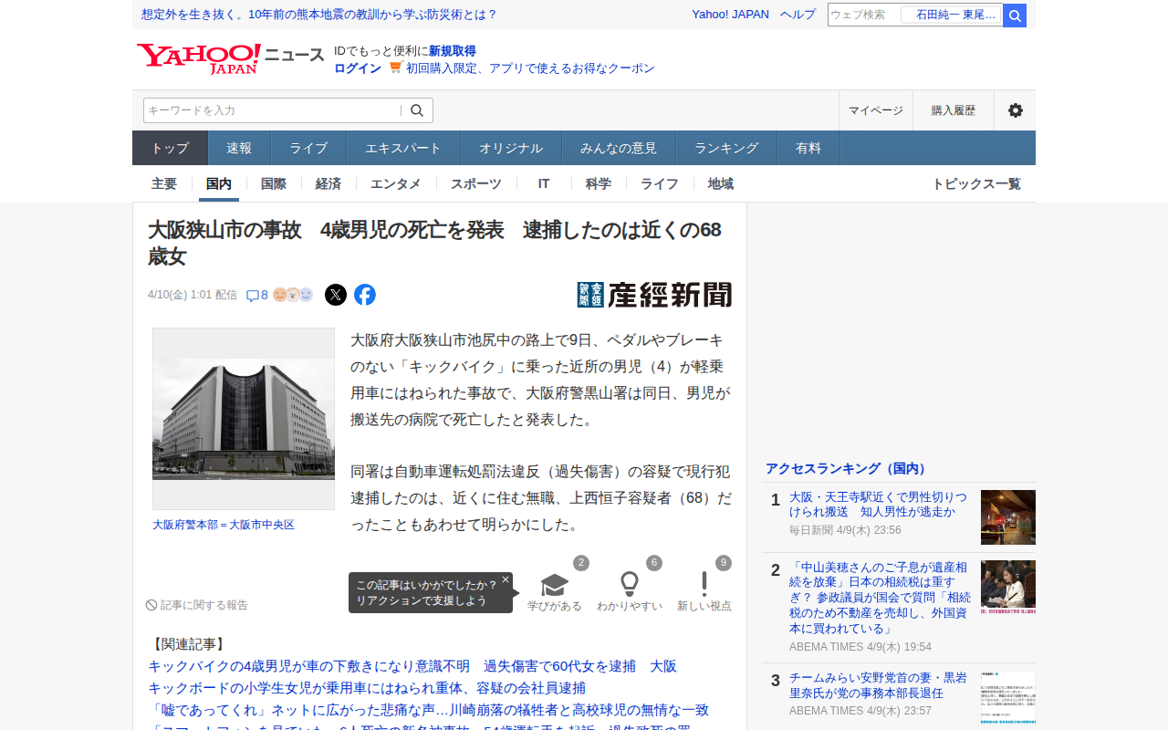This screenshot has width=1168, height=730.
Task: Select the 経済 category
Action: click(x=328, y=183)
